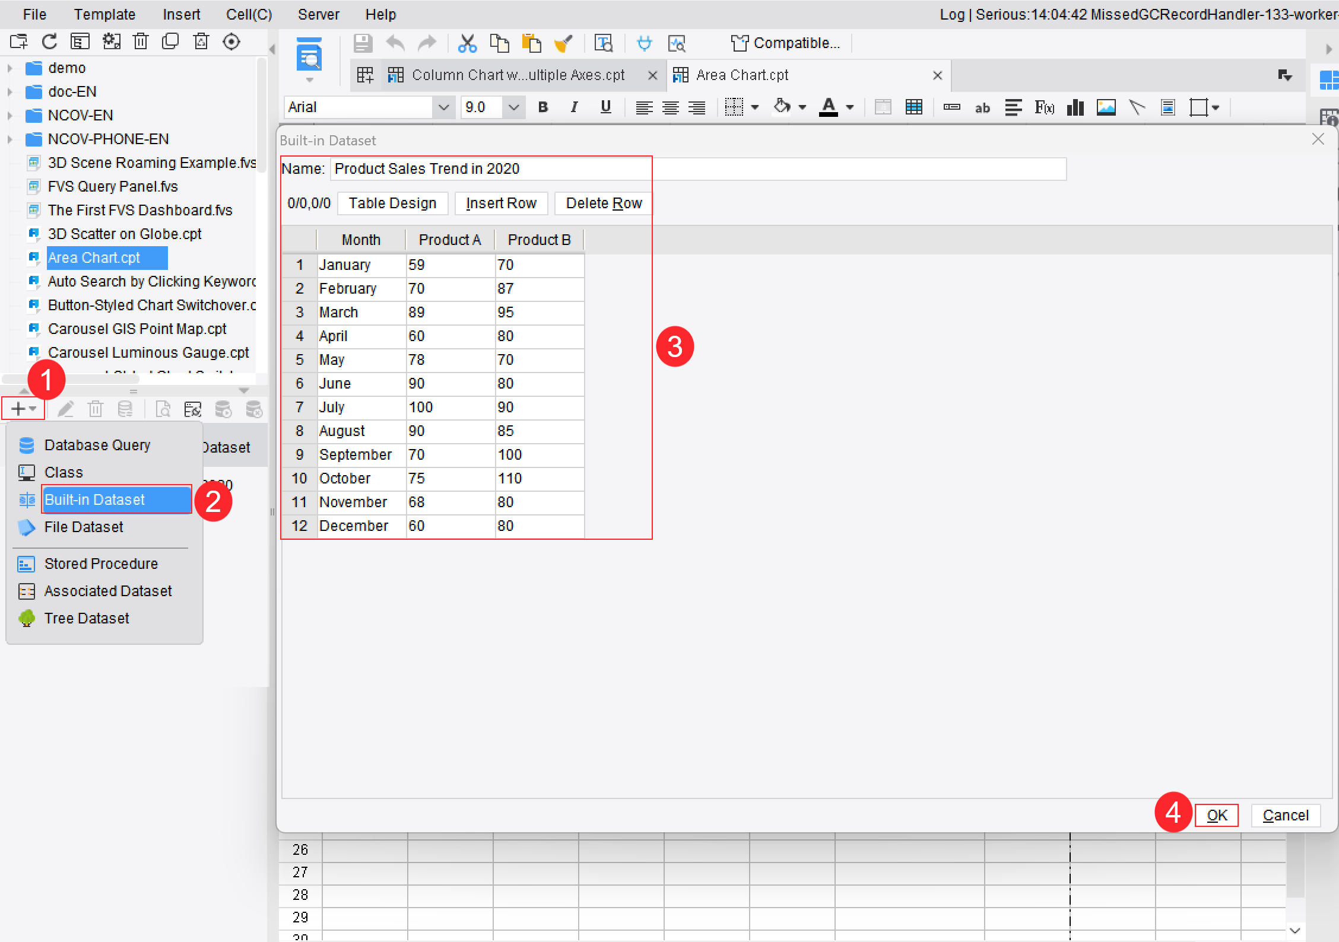Click Cancel in Built-in Dataset dialog
This screenshot has width=1339, height=942.
tap(1286, 816)
